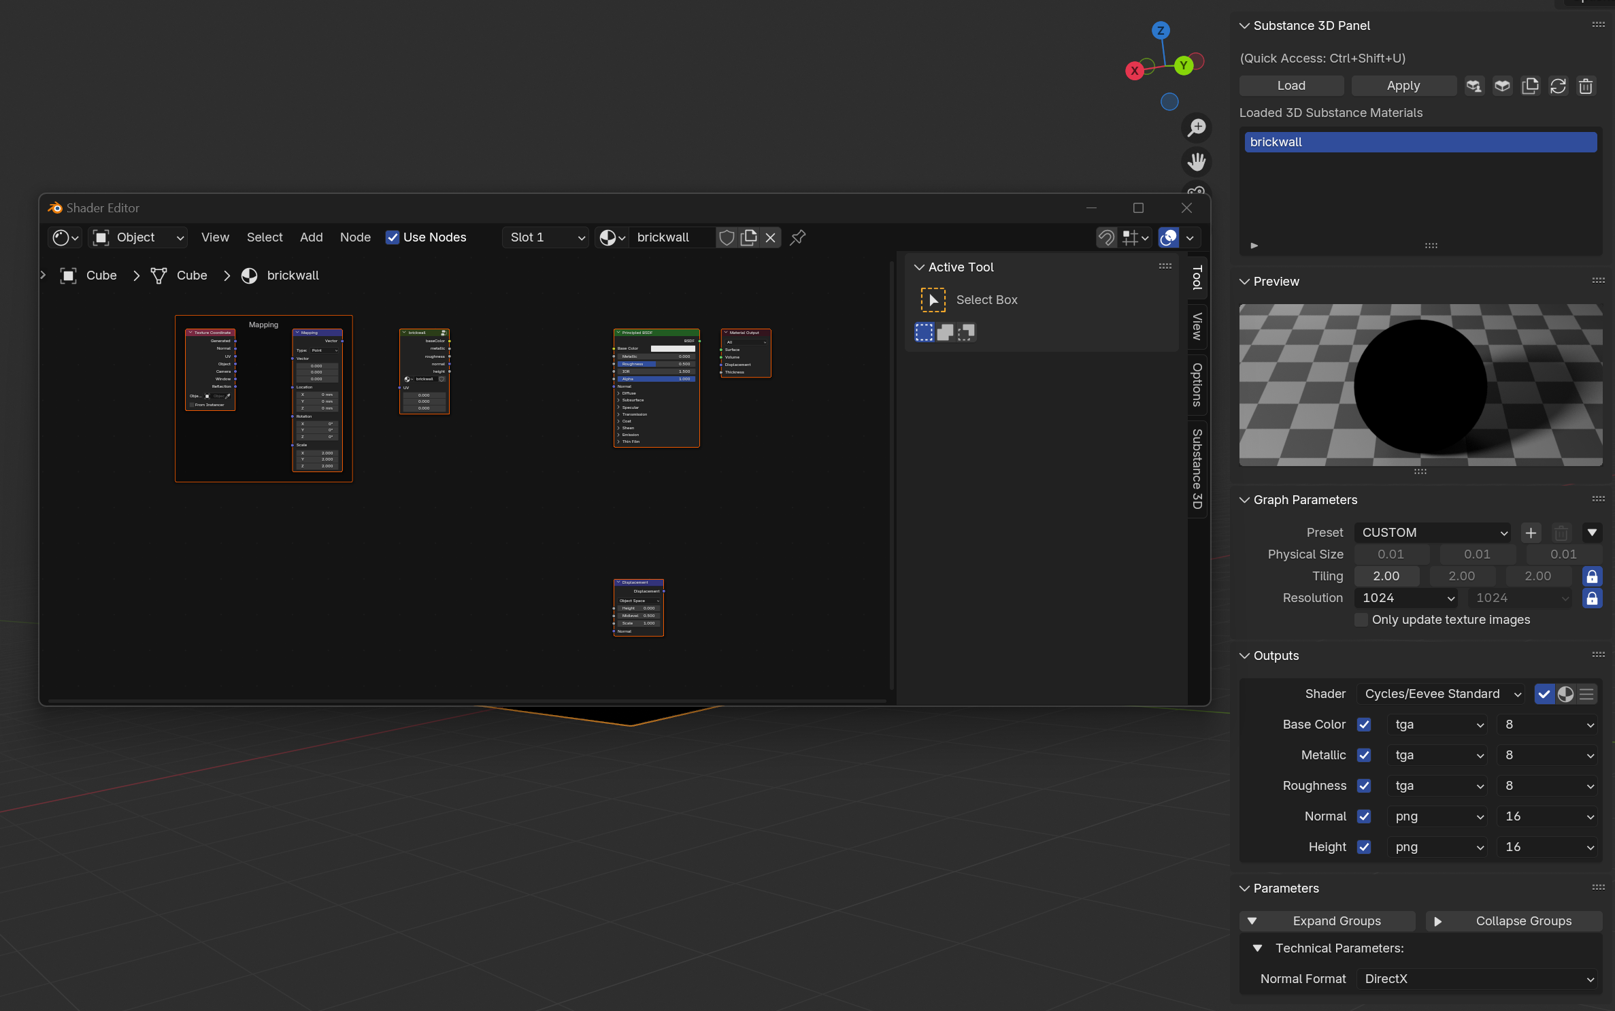This screenshot has height=1011, width=1615.
Task: Uncheck the Height output checkbox
Action: pyautogui.click(x=1364, y=848)
